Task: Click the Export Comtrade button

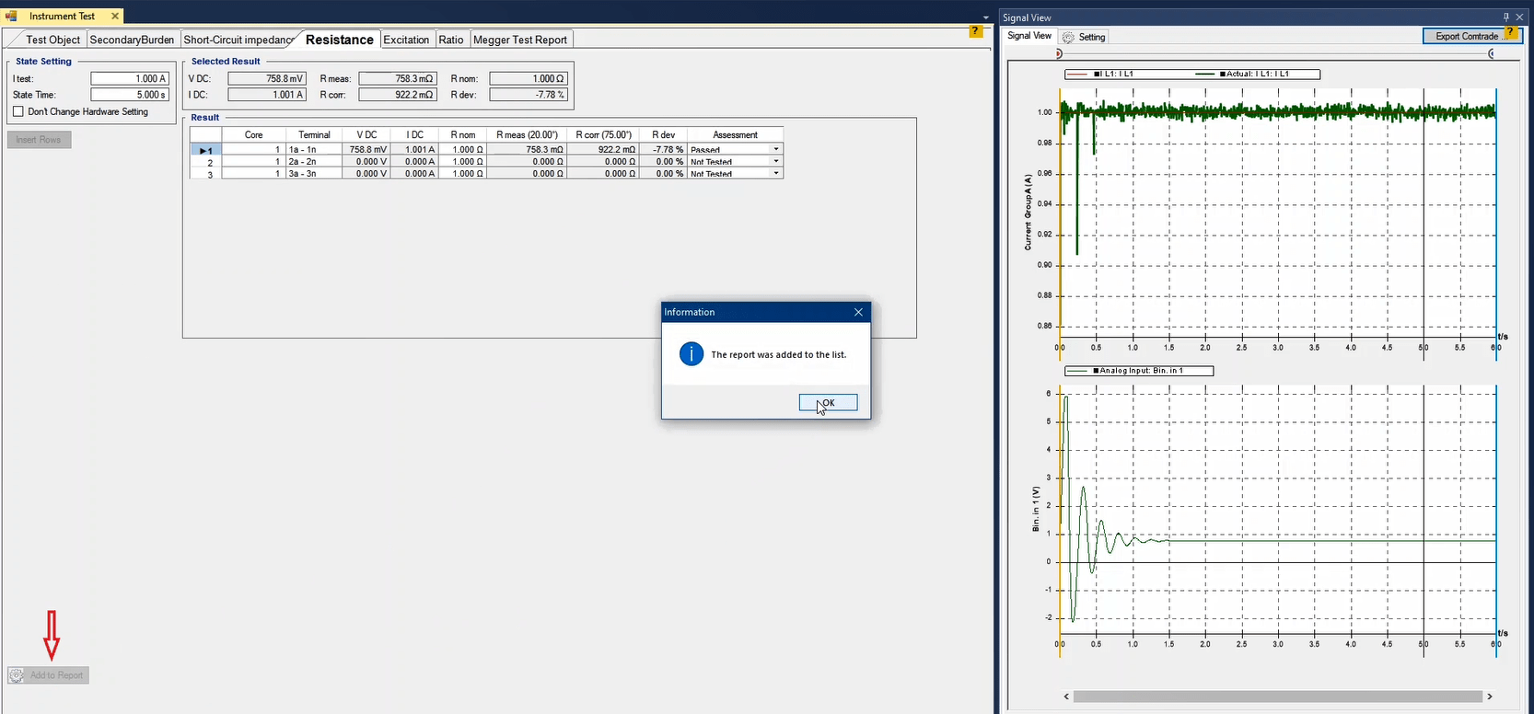Action: tap(1465, 36)
